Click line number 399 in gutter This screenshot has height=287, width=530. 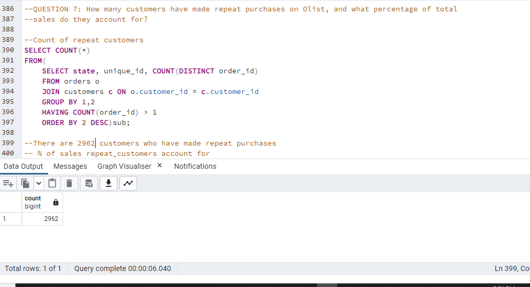8,142
